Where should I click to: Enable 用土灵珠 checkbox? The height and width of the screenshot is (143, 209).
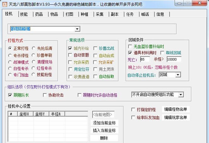coord(95,69)
